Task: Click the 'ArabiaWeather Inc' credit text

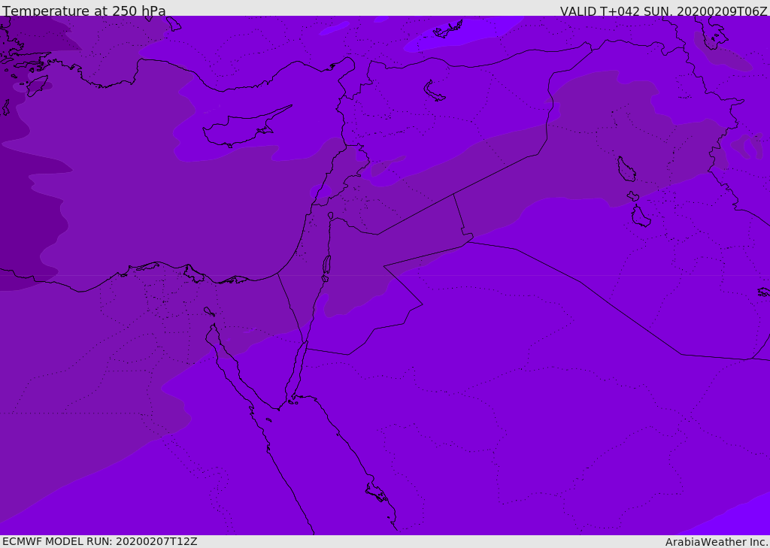Action: coord(717,542)
